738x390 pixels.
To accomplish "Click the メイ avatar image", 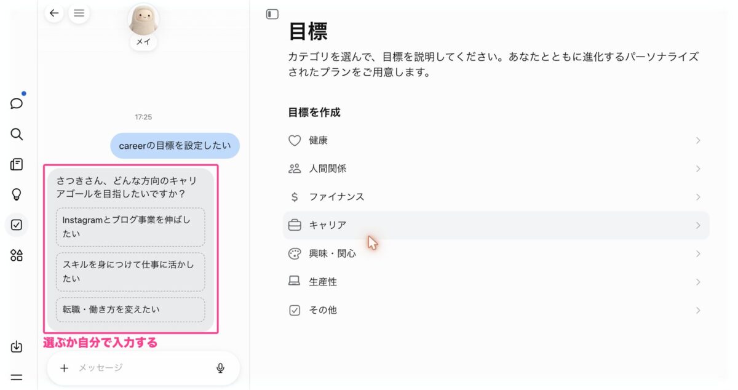I will pyautogui.click(x=143, y=20).
